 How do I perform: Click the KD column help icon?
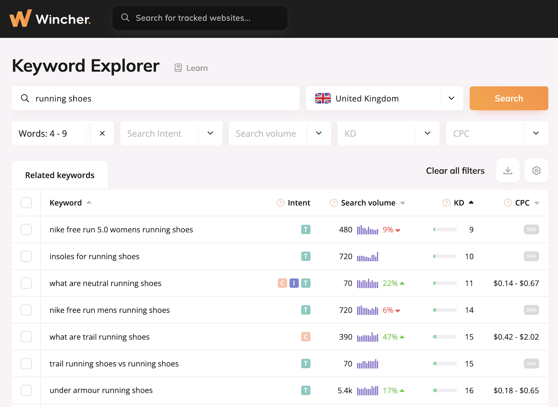click(446, 203)
